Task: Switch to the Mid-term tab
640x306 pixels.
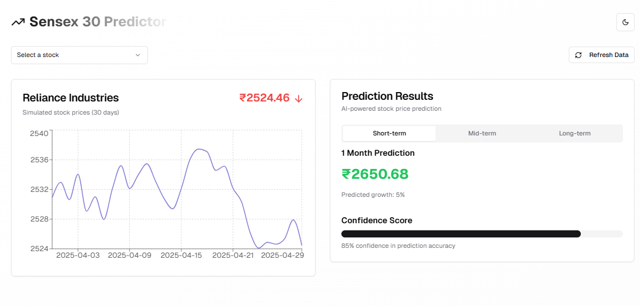Action: click(482, 133)
